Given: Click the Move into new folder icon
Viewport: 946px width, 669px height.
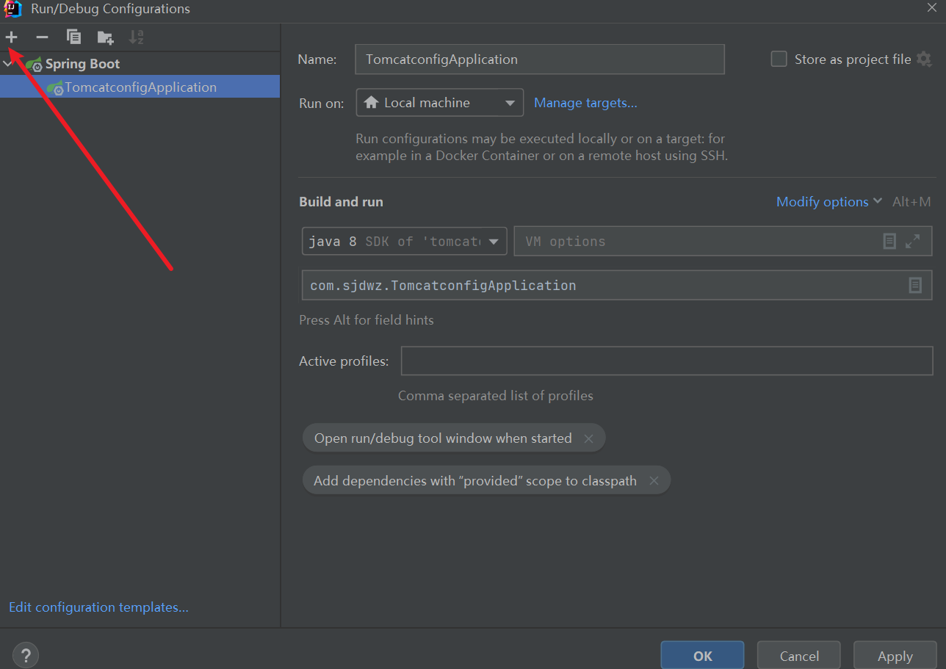Looking at the screenshot, I should (105, 37).
